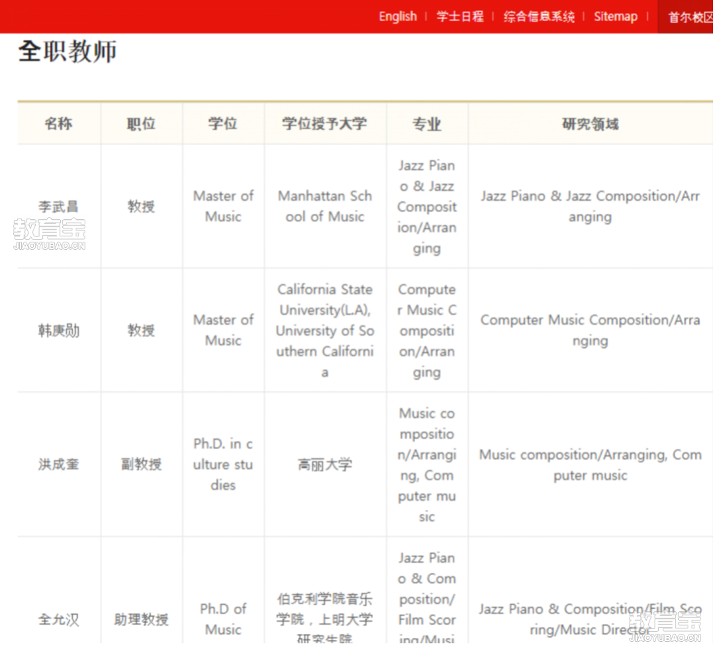715x657 pixels.
Task: Click the 学位 column header
Action: pos(223,124)
